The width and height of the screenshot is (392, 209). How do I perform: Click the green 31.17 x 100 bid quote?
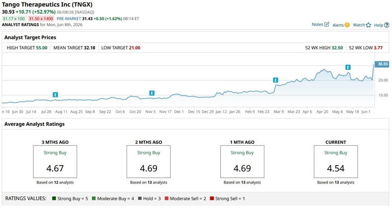14,19
